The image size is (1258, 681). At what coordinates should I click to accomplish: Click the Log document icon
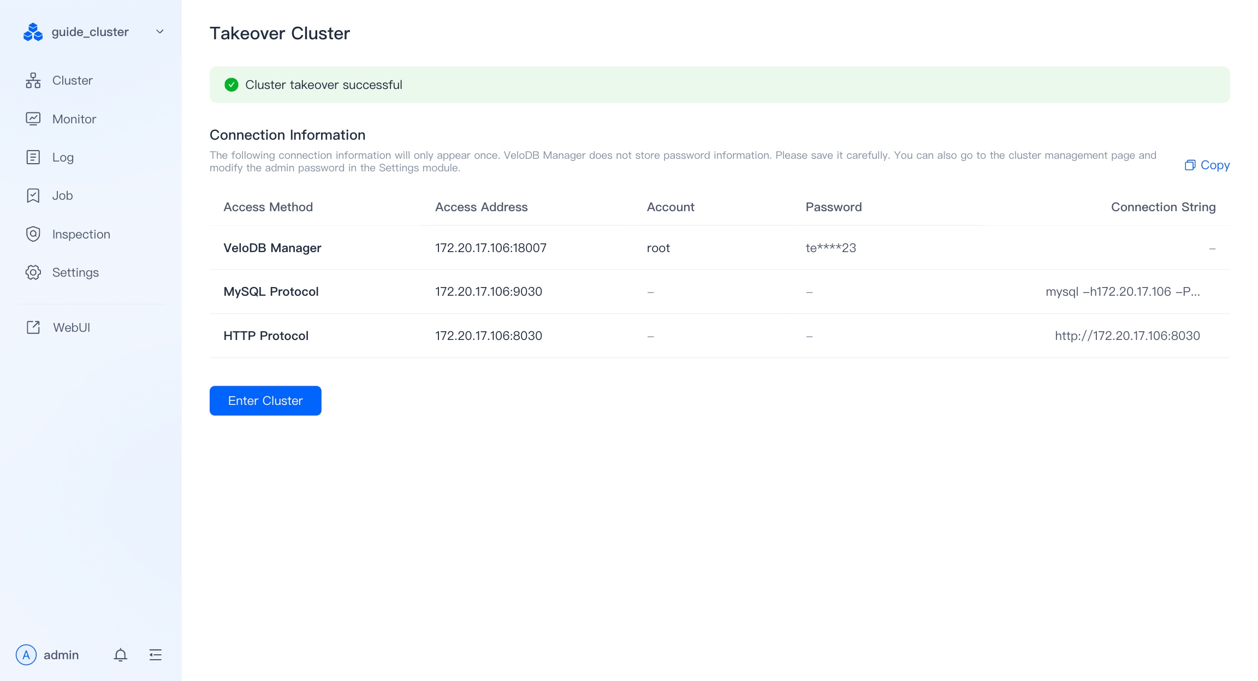point(33,157)
